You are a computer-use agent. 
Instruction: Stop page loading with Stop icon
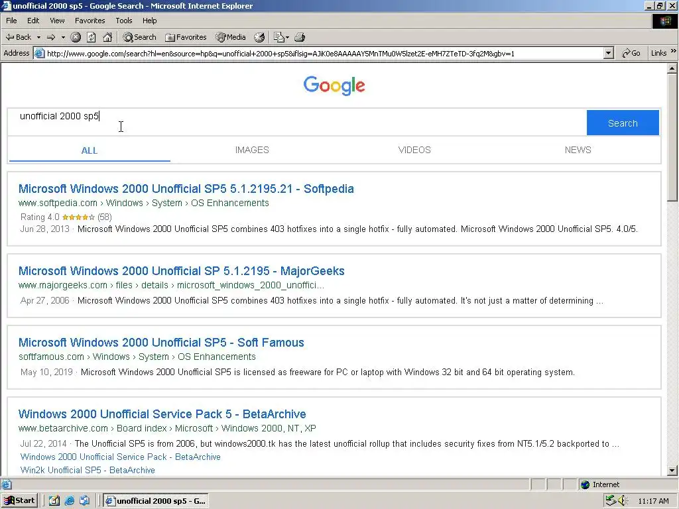[x=76, y=37]
